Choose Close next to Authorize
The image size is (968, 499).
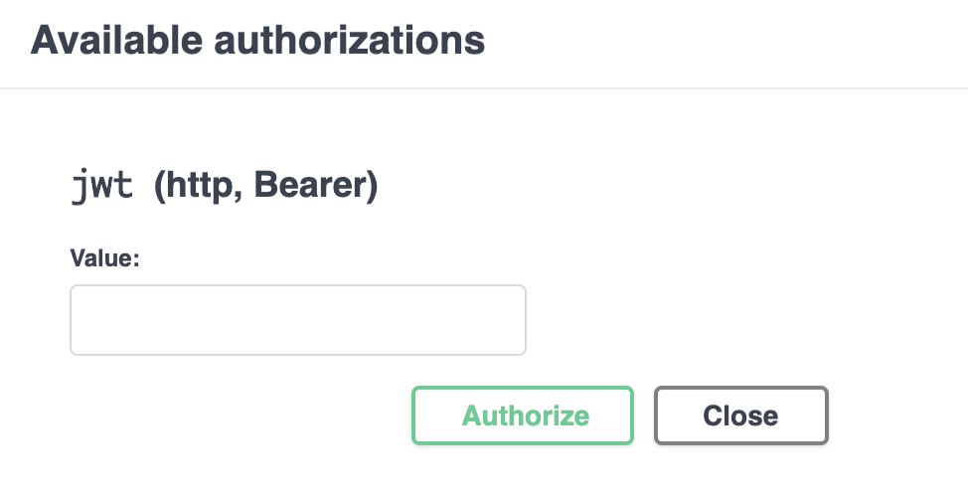tap(740, 415)
